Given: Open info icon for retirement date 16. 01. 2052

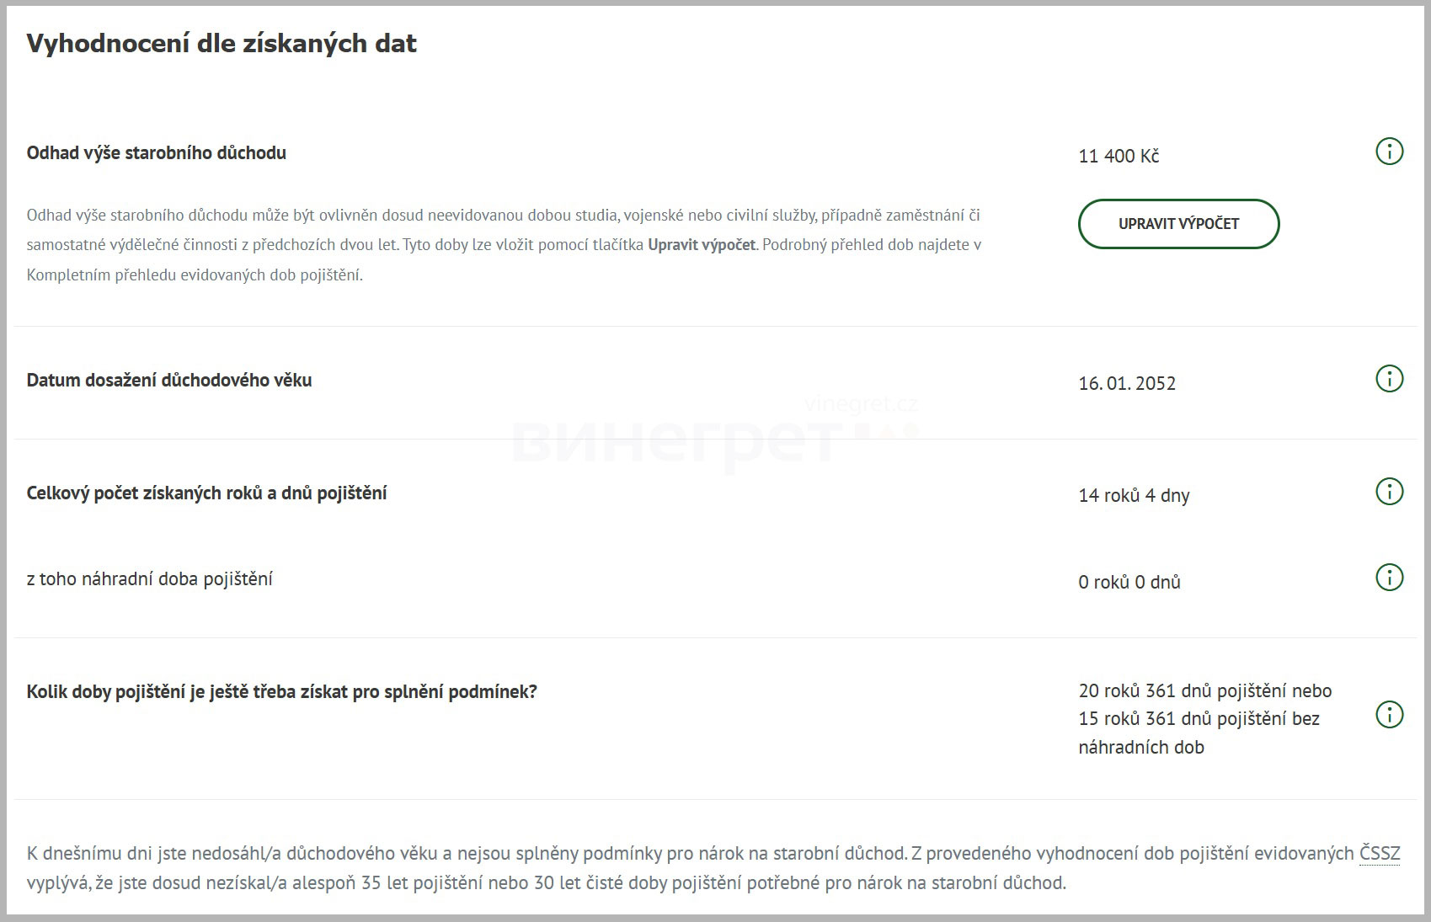Looking at the screenshot, I should [x=1389, y=379].
